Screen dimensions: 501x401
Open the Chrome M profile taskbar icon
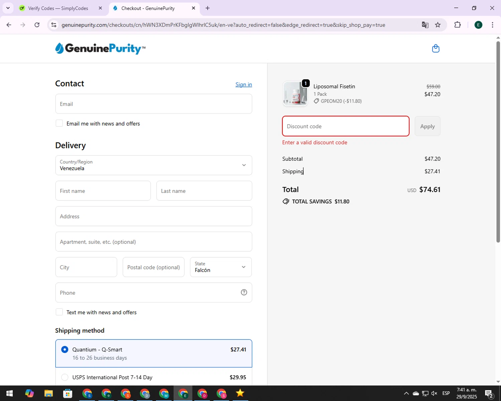tap(164, 393)
